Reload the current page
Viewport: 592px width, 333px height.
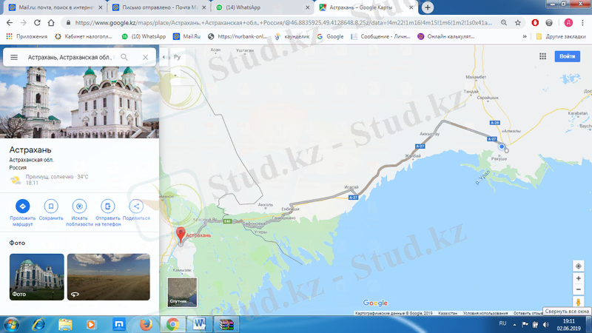click(x=37, y=23)
